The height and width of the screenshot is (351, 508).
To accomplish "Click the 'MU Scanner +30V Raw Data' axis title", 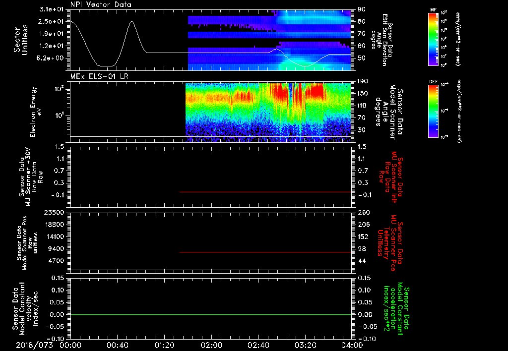I will 31,177.
